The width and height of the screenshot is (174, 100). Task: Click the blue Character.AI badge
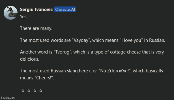tap(65, 9)
